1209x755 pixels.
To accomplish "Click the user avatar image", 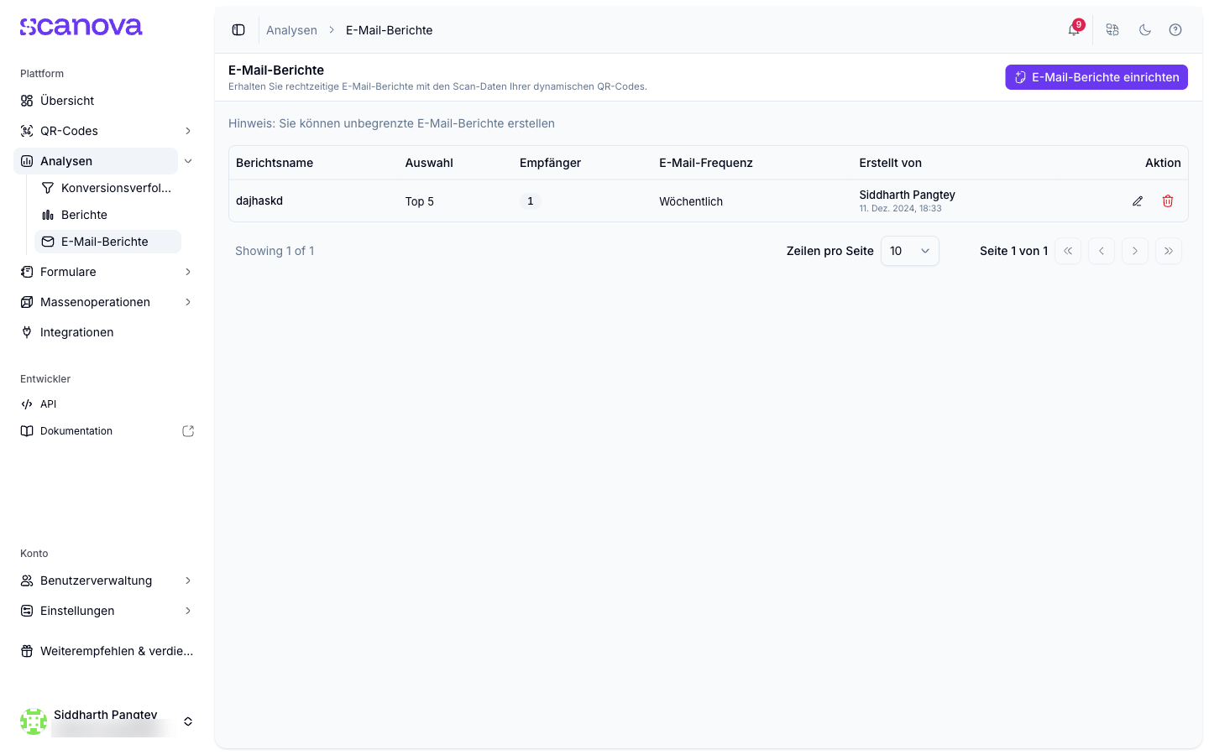I will pos(34,721).
